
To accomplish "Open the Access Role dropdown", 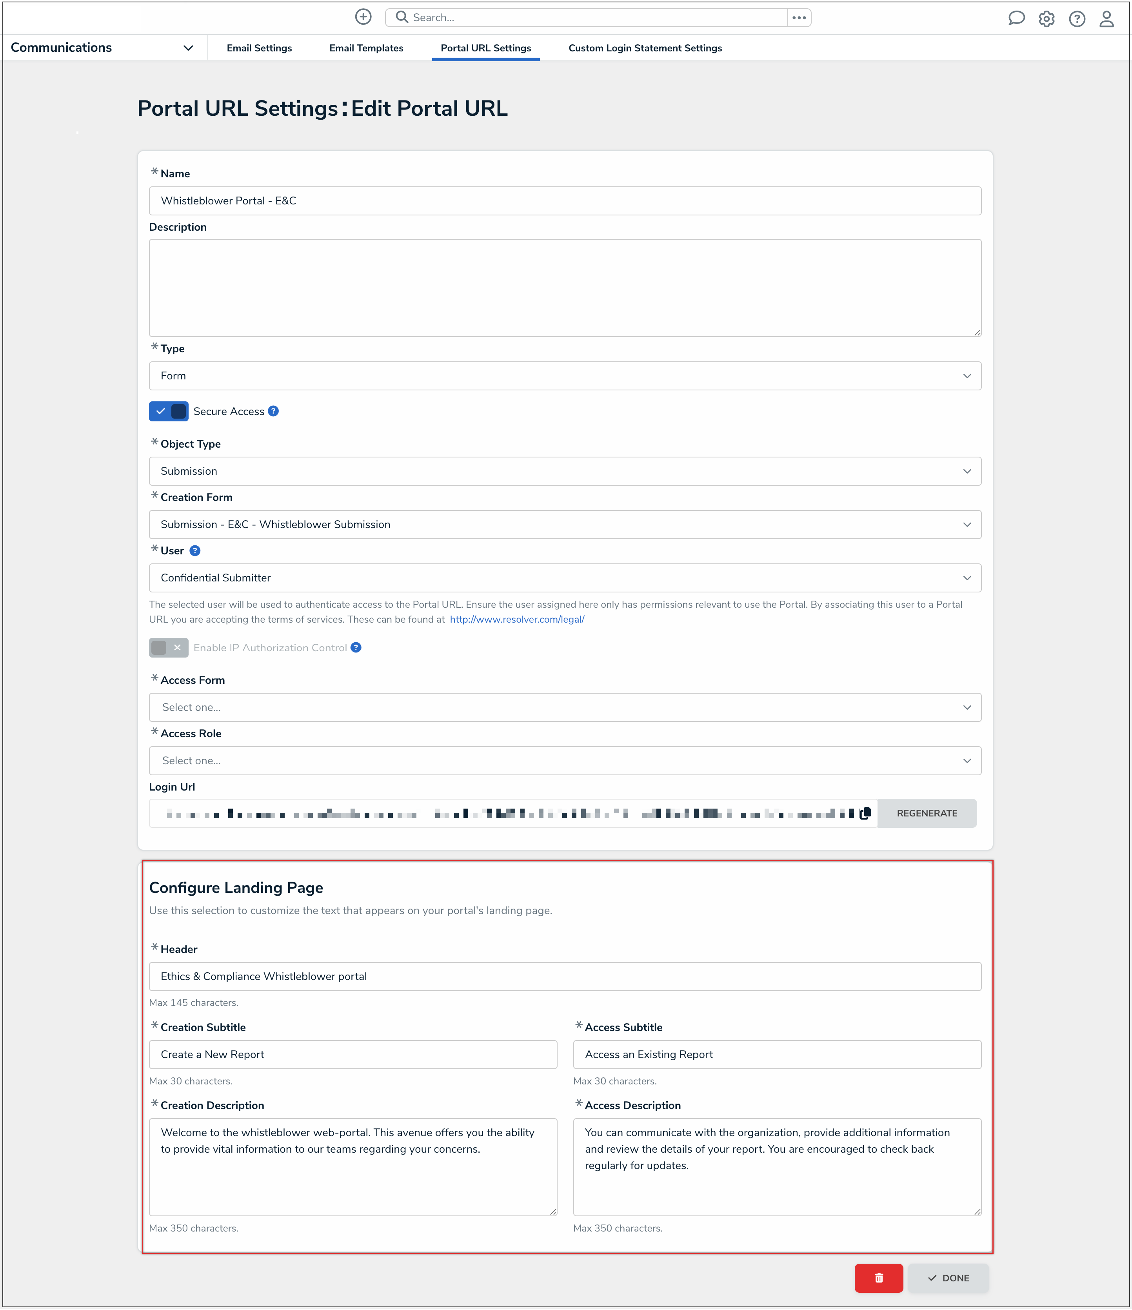I will tap(564, 761).
